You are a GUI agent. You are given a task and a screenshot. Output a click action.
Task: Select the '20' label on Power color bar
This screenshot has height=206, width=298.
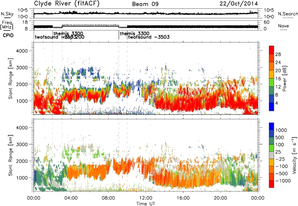(278, 71)
